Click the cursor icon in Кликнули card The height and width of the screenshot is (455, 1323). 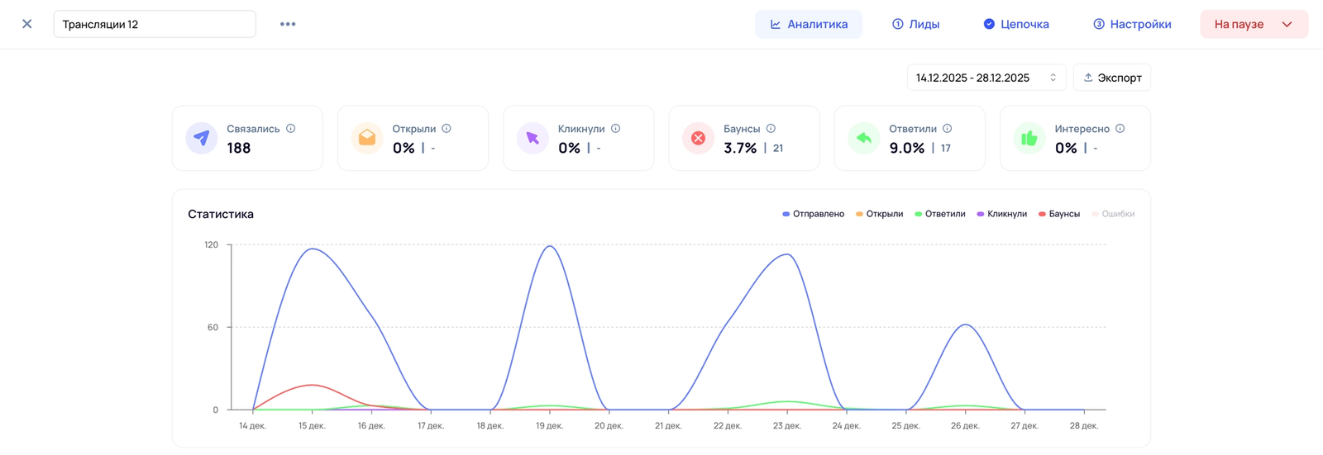click(x=533, y=138)
